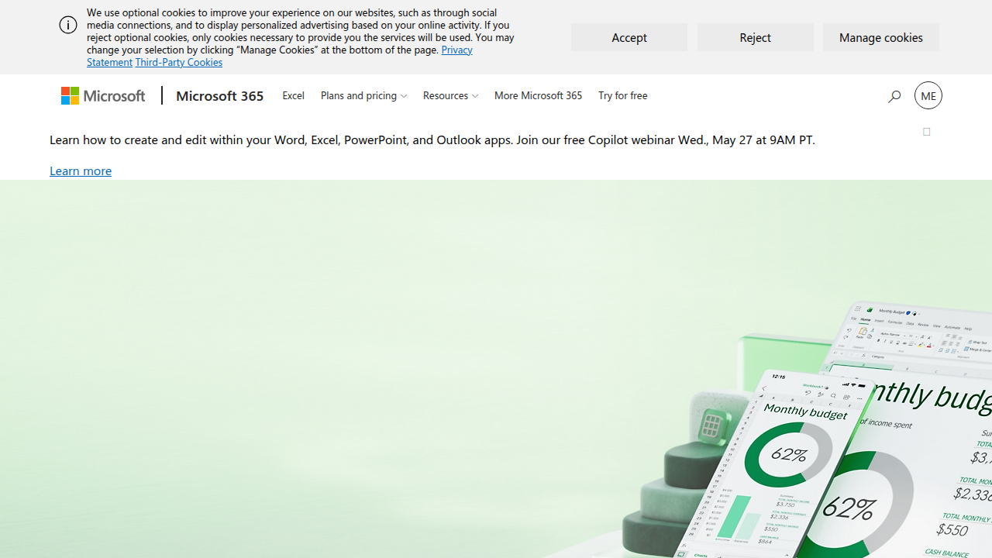Viewport: 992px width, 558px height.
Task: Expand the Plans and pricing menu
Action: pos(363,95)
